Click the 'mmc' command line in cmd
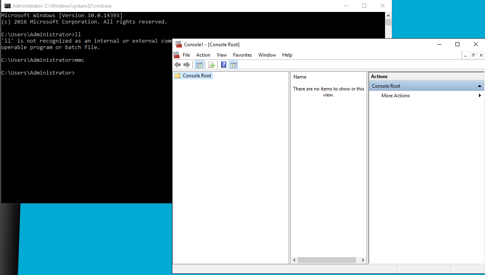This screenshot has height=275, width=485. pyautogui.click(x=43, y=60)
